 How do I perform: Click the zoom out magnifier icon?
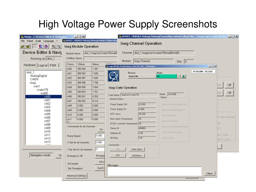[59, 46]
